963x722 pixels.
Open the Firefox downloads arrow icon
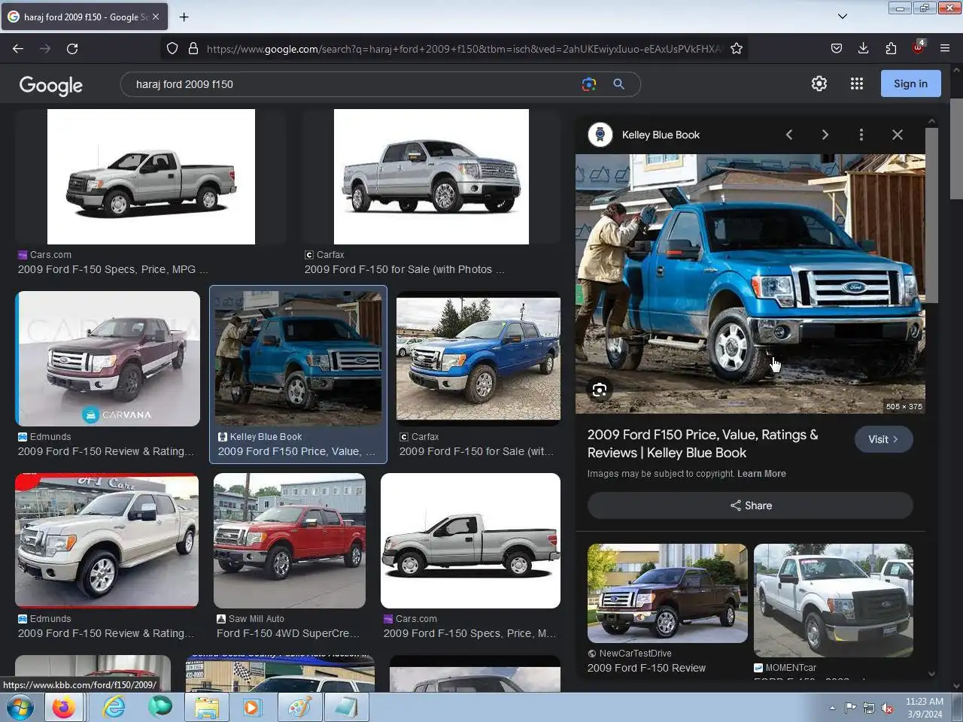click(x=864, y=48)
